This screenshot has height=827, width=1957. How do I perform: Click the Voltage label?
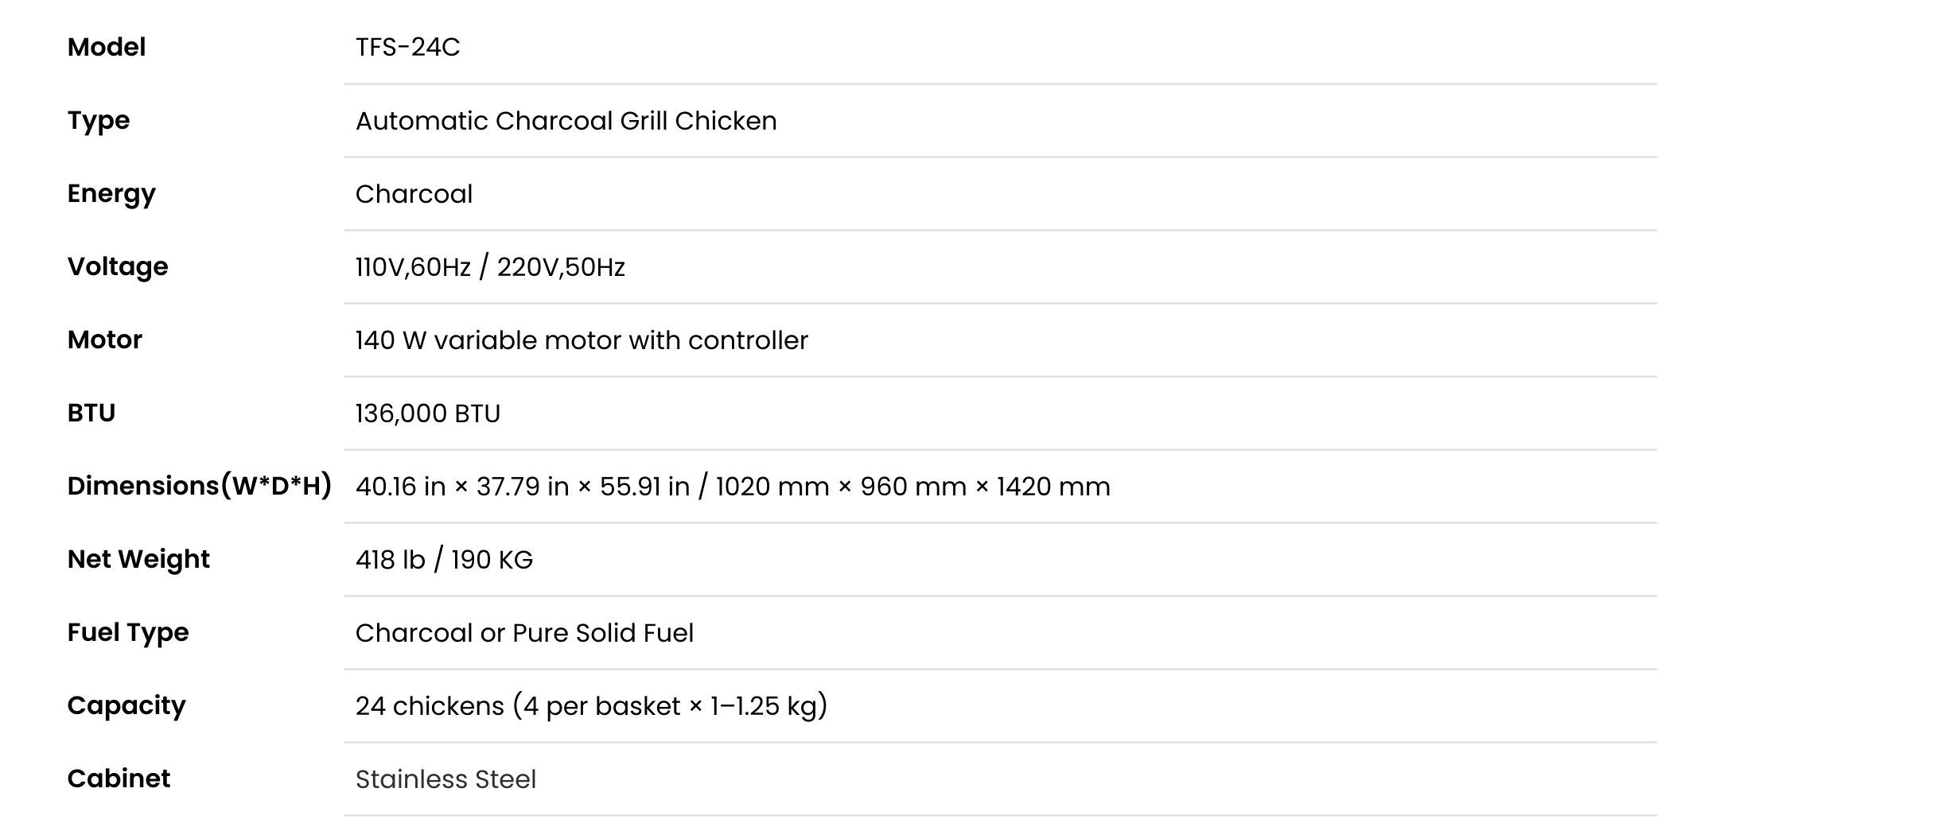click(x=118, y=266)
